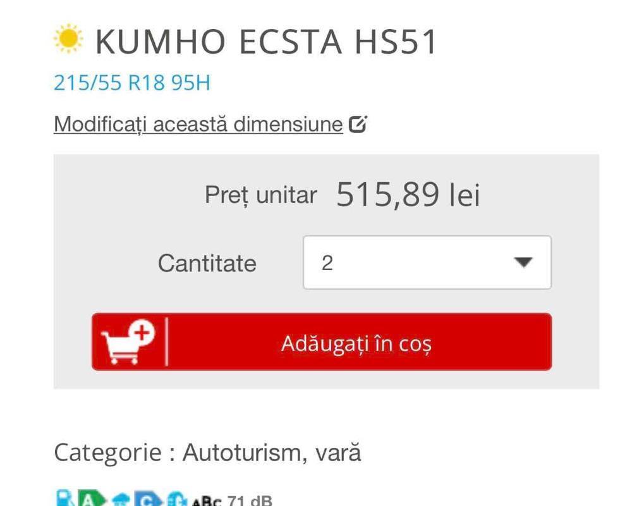Click the Adăugați în coș button
Image resolution: width=632 pixels, height=506 pixels.
322,342
